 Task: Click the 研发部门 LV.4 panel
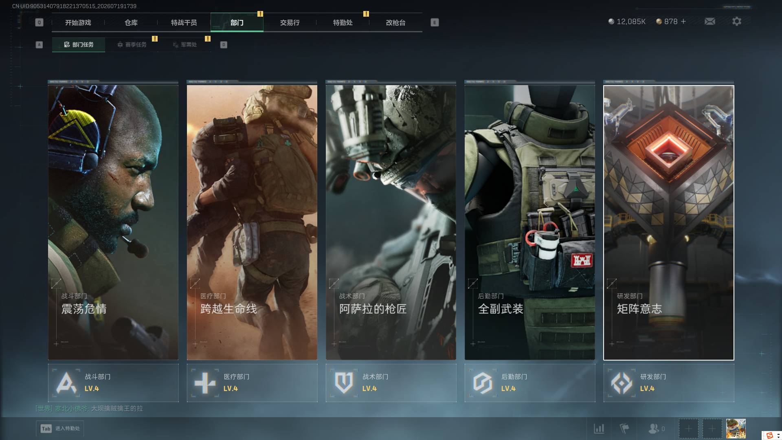coord(669,383)
